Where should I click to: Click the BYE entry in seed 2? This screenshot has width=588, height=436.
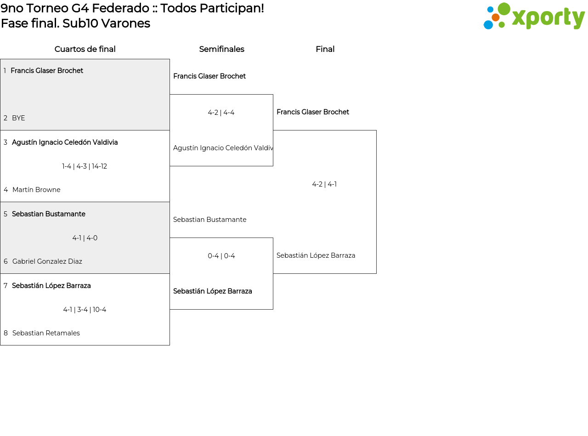[x=18, y=118]
